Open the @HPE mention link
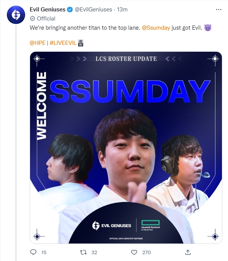This screenshot has width=228, height=261. coord(37,43)
